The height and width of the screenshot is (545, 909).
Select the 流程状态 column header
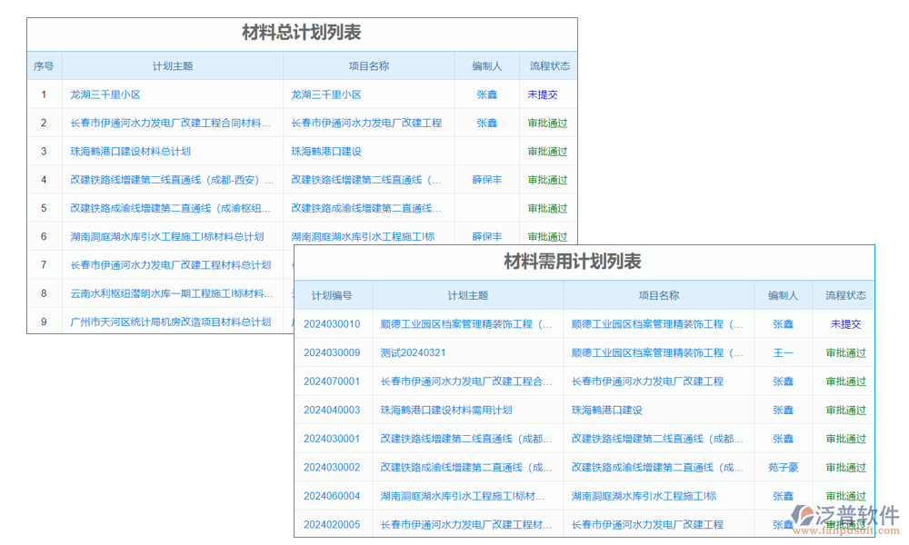point(547,65)
